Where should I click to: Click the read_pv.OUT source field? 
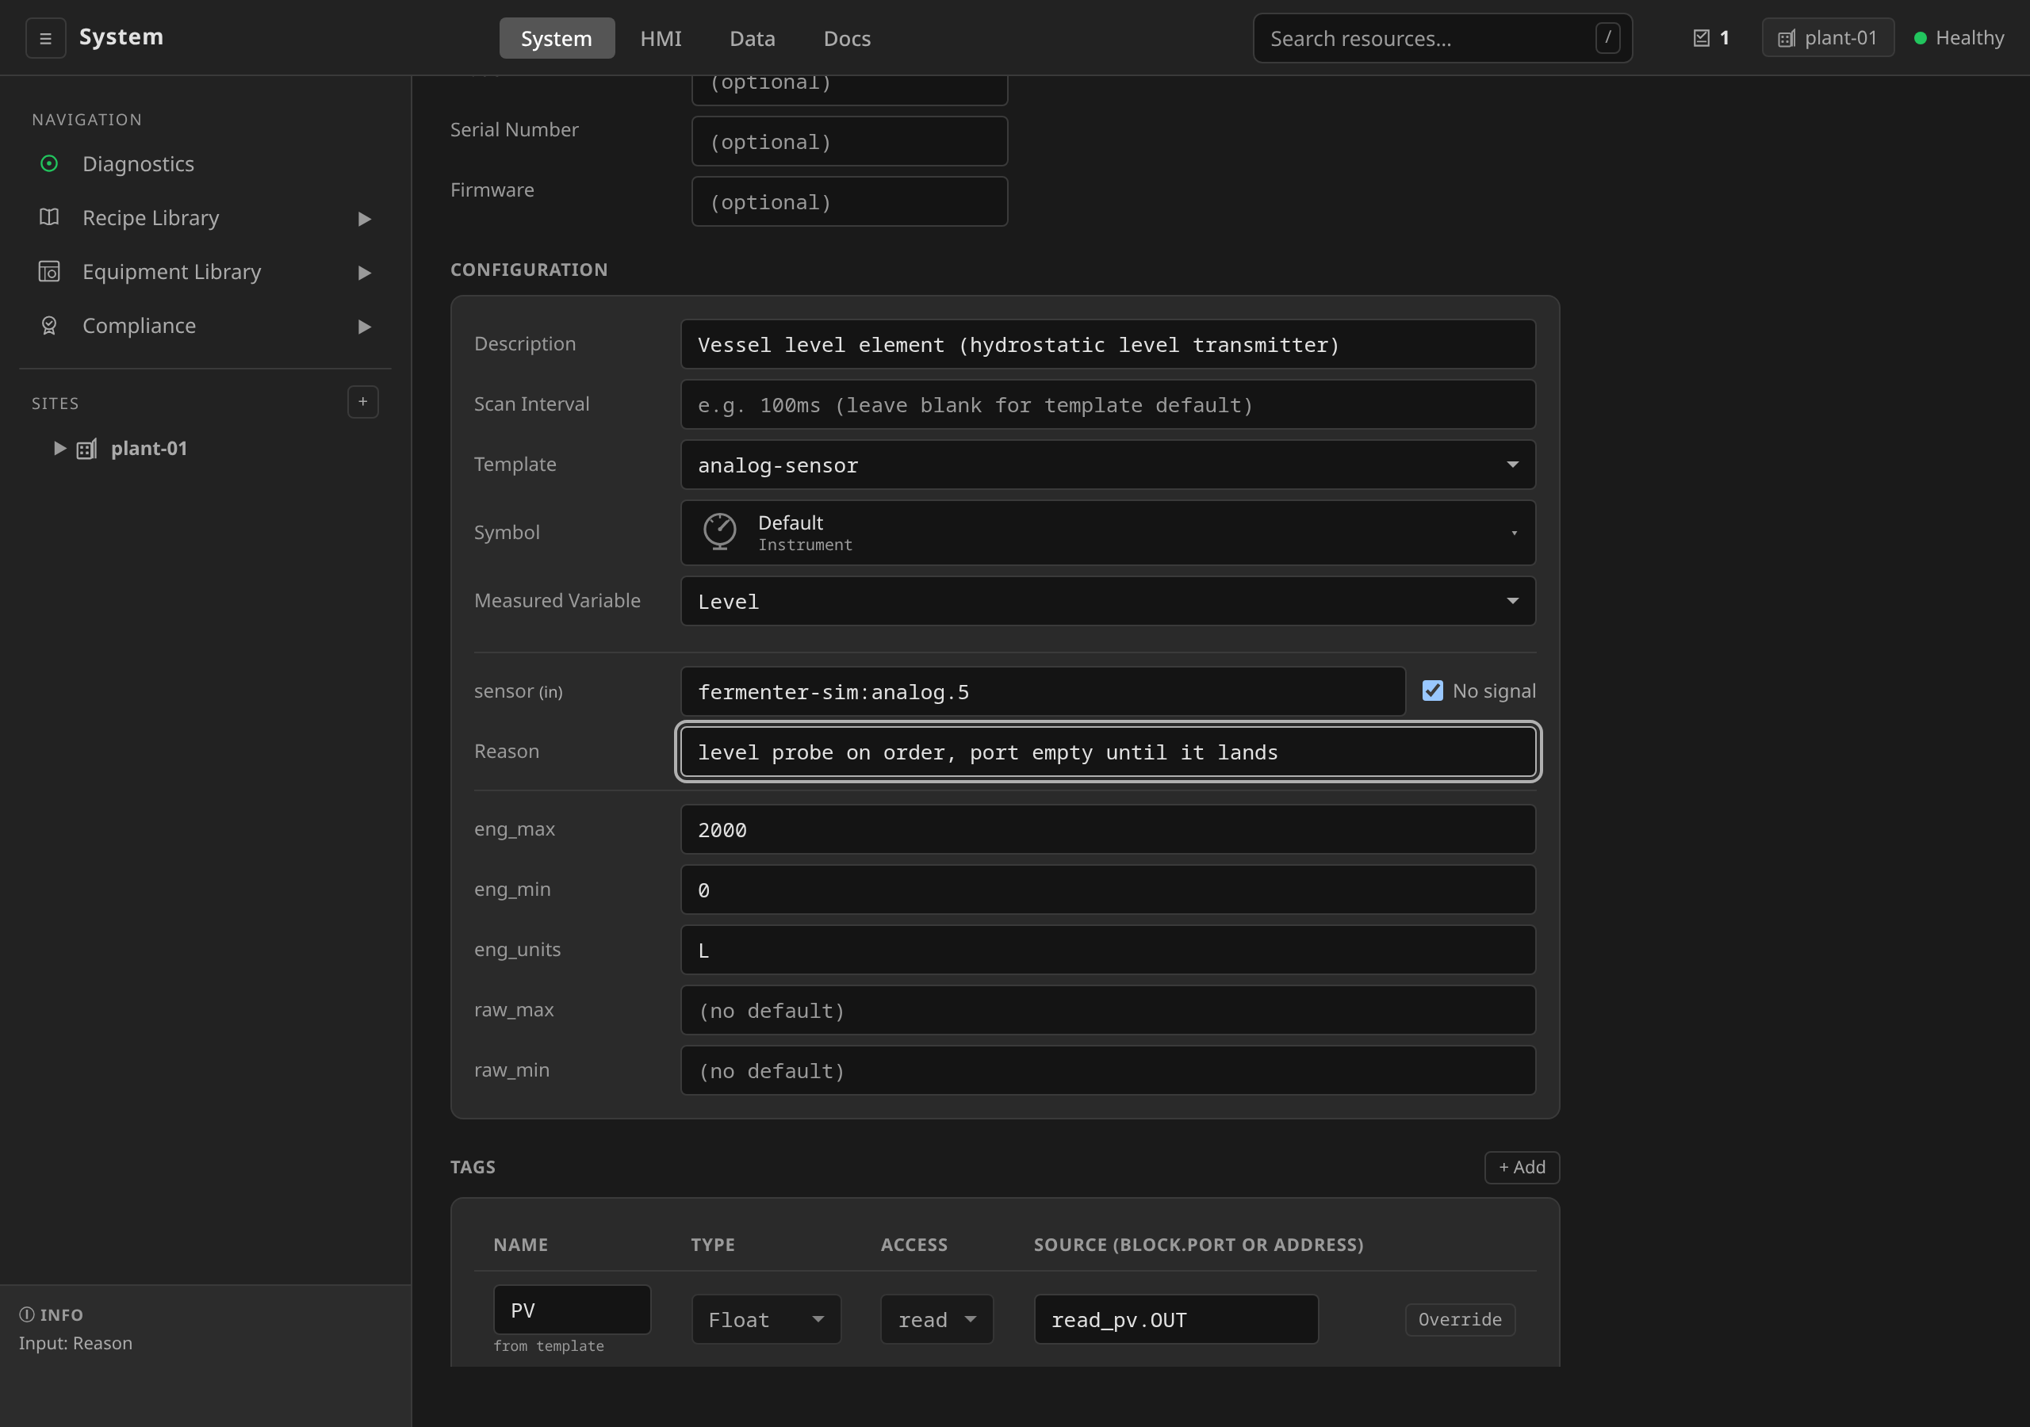pyautogui.click(x=1176, y=1319)
